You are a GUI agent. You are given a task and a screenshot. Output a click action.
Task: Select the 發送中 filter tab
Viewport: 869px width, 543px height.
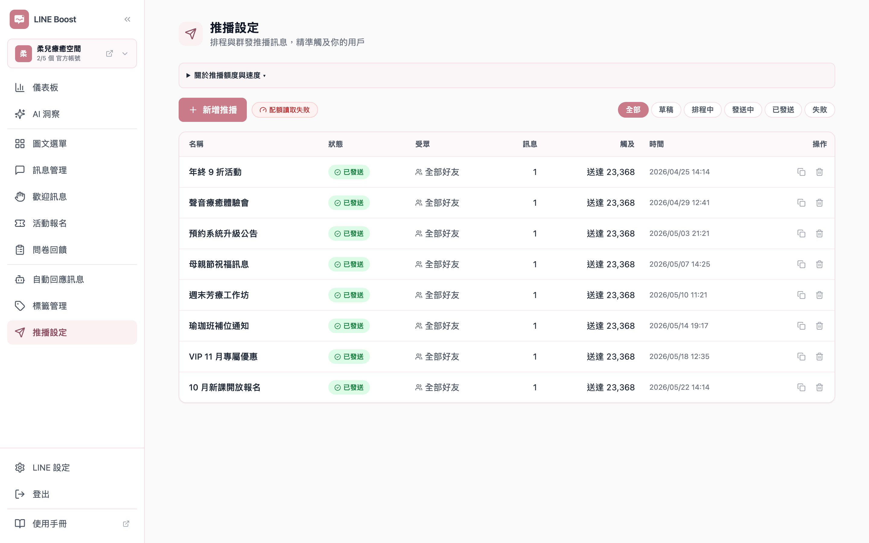[x=743, y=110]
